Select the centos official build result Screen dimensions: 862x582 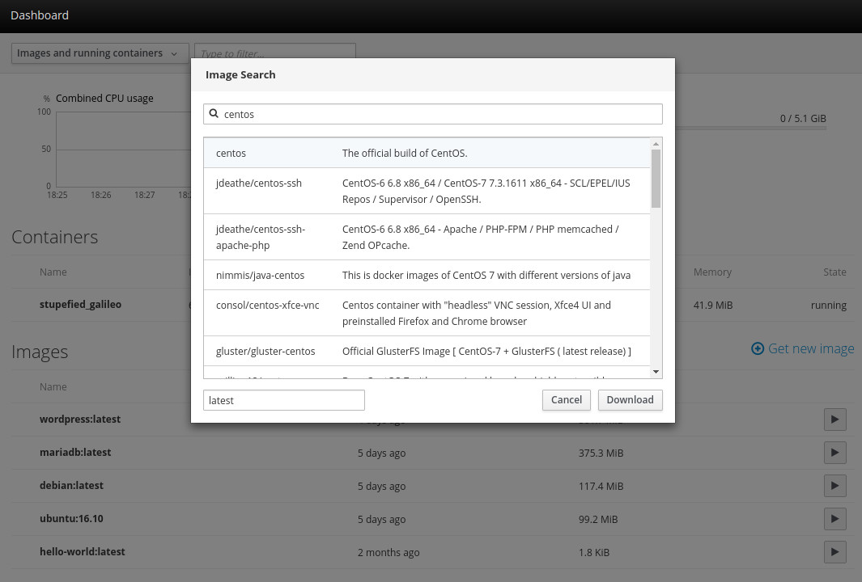tap(427, 153)
